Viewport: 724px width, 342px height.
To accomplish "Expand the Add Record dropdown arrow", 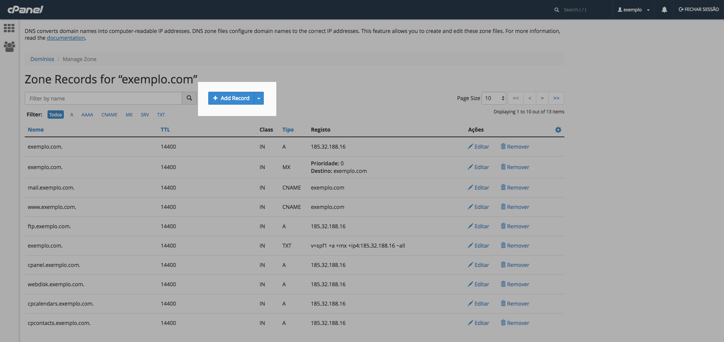I will coord(259,98).
